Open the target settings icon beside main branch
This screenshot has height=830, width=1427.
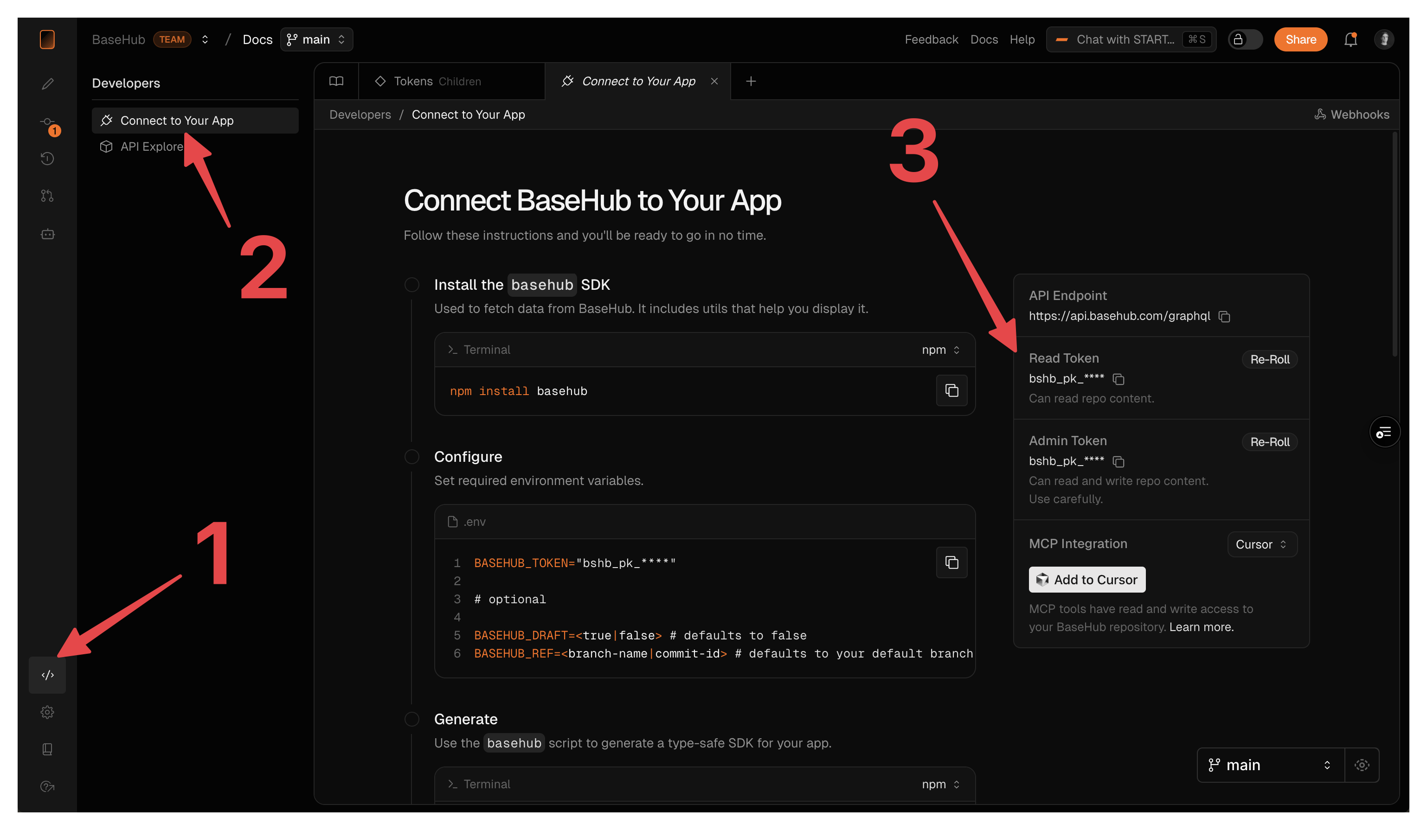[x=1362, y=766]
